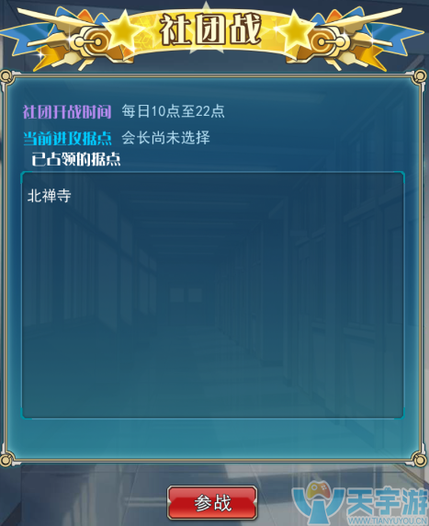Click the 已占领的据点 heading
Screen dimensions: 429x526
click(76, 159)
